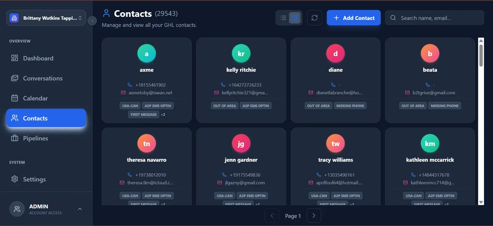
Task: Click the contacts list scrollbar thumb
Action: tap(481, 55)
